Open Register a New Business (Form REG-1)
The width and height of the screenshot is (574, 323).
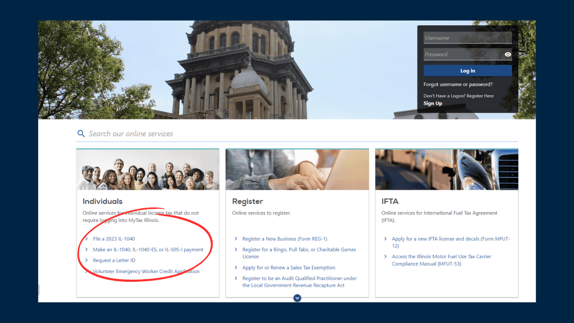[x=284, y=239]
